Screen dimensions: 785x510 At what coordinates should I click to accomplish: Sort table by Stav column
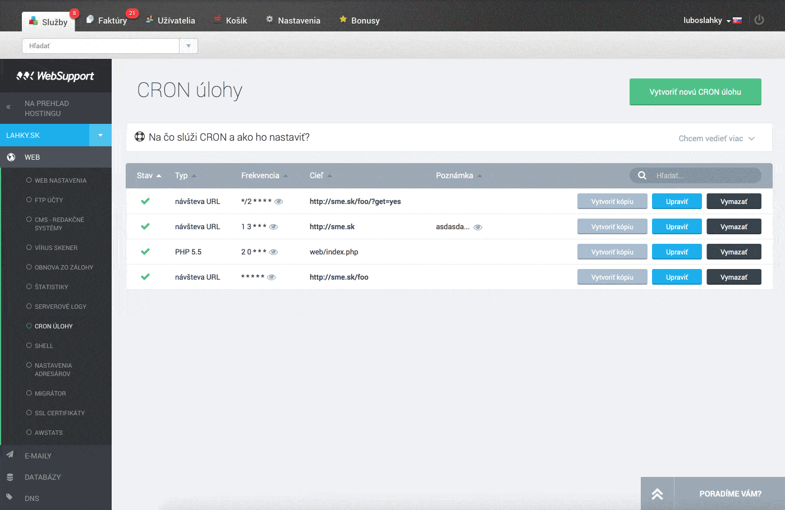point(149,175)
